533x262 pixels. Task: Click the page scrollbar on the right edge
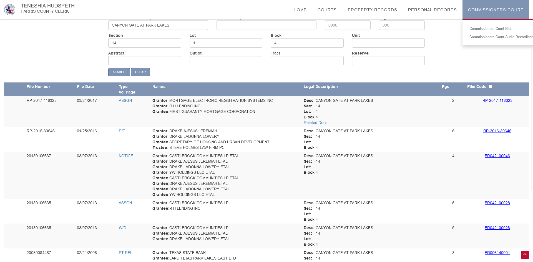click(x=532, y=119)
